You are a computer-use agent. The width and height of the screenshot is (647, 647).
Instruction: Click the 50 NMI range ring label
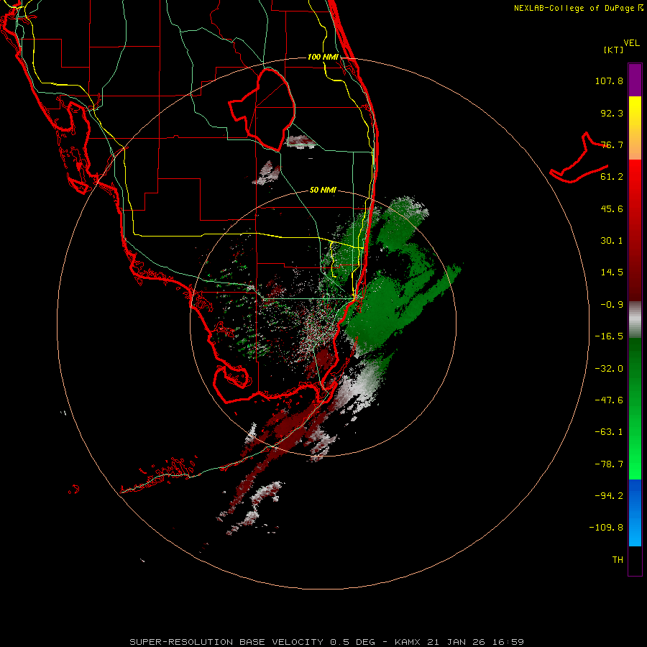click(323, 191)
